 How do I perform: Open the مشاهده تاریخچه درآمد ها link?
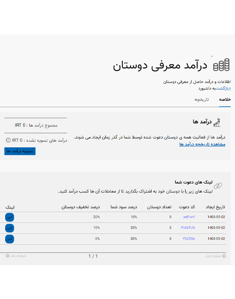pos(202,144)
